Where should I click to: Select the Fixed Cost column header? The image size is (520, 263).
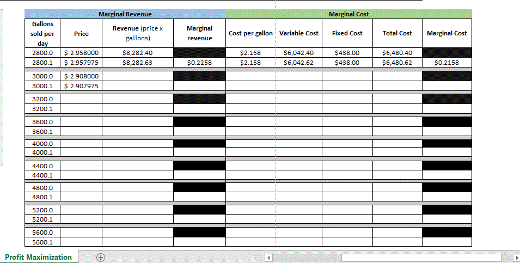(x=347, y=34)
